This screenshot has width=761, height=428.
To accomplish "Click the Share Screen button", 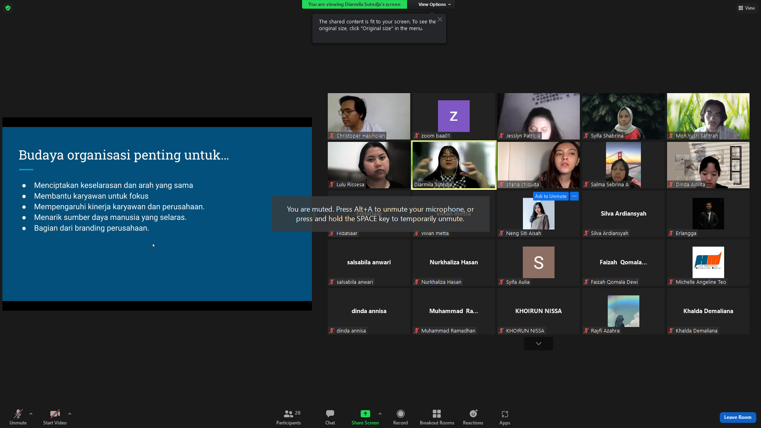I will (x=365, y=417).
